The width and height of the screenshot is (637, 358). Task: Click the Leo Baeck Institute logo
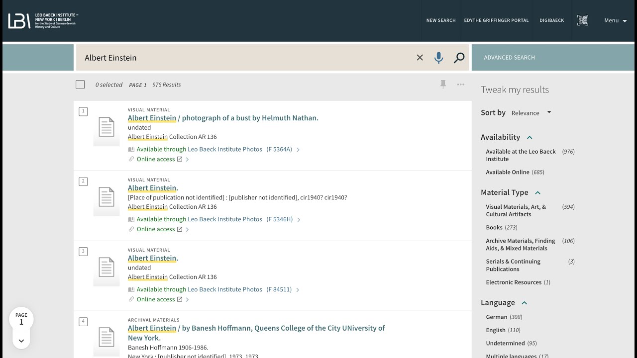pos(43,20)
